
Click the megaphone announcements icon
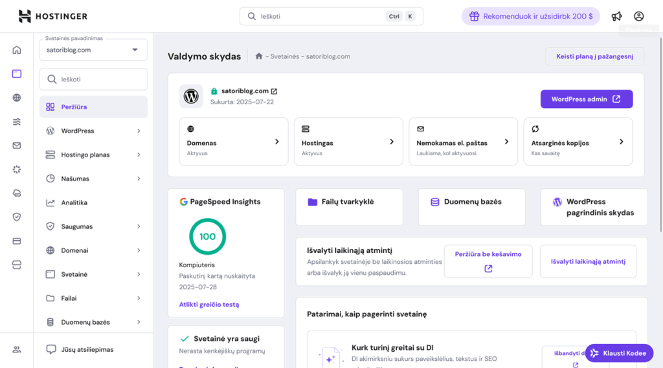[x=616, y=16]
